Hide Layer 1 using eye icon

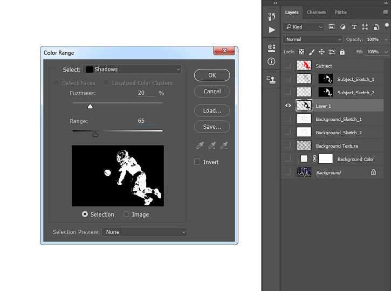click(288, 106)
